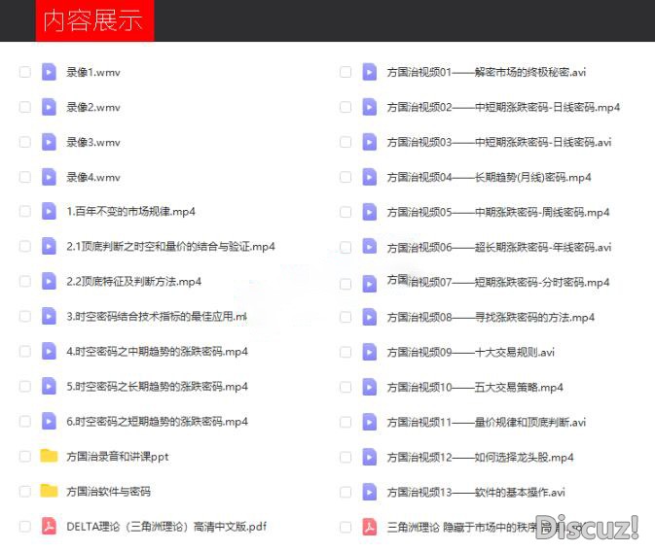Image resolution: width=655 pixels, height=551 pixels.
Task: Open 2.1顶底判断之时空和量价的结合与验证.mp4 file name
Action: tap(170, 247)
